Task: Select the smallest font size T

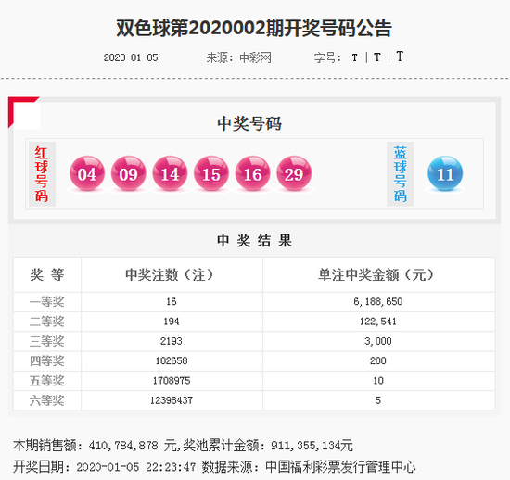Action: (x=354, y=57)
